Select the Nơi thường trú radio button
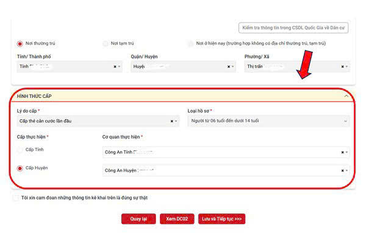Image resolution: width=366 pixels, height=233 pixels. [20, 44]
